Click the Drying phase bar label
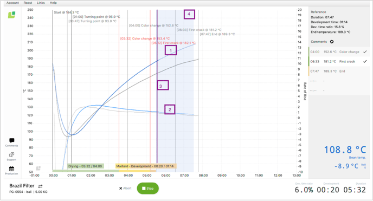The height and width of the screenshot is (201, 373). point(86,166)
